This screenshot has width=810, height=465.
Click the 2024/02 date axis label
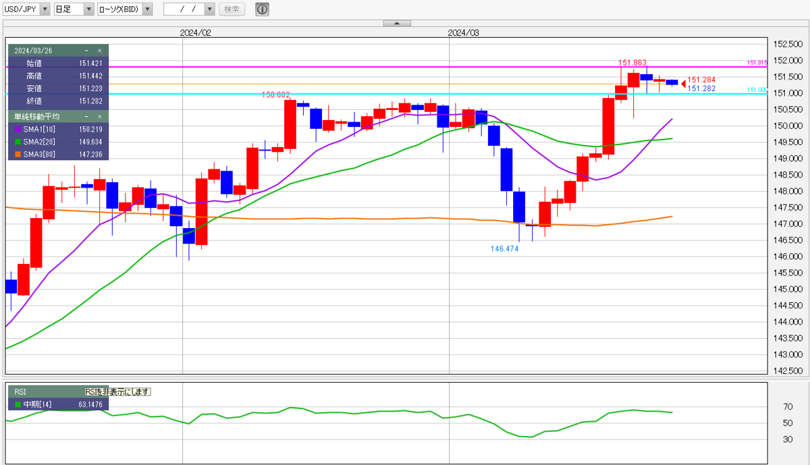click(x=196, y=32)
